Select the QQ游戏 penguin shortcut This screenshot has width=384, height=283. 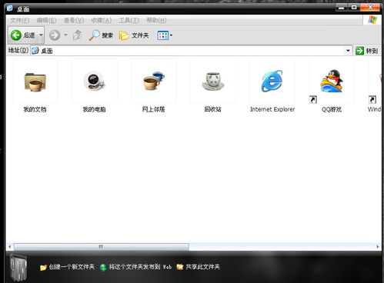pos(332,81)
